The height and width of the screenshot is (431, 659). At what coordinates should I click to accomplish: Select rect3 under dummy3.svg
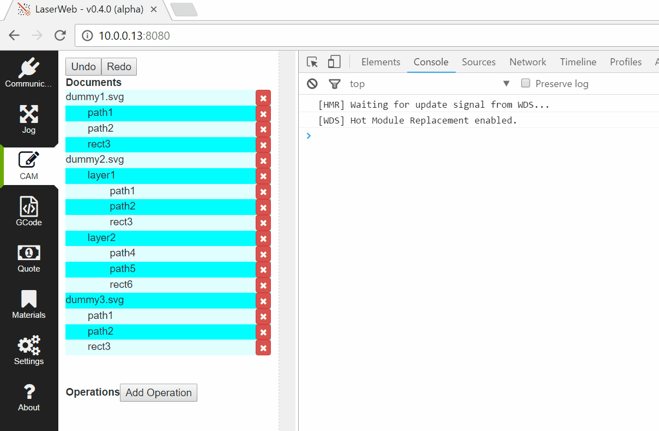160,347
